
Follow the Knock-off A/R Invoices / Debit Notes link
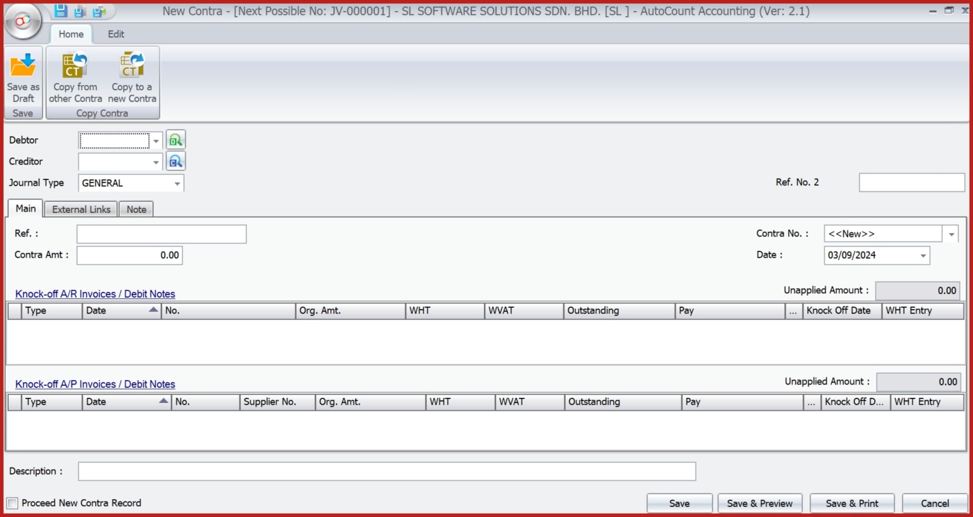(x=95, y=293)
